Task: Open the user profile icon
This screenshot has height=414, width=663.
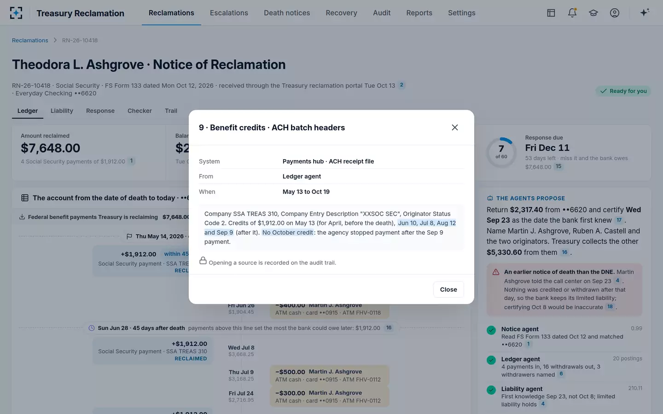Action: (x=615, y=13)
